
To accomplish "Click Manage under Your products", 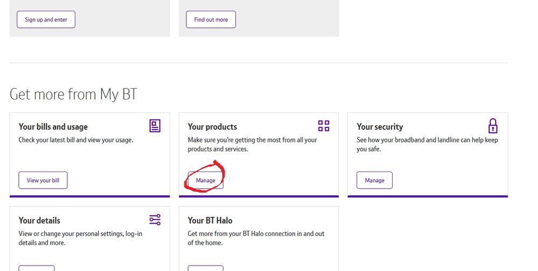I will point(206,180).
